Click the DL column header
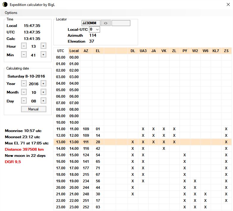The image size is (233, 211). (x=133, y=51)
